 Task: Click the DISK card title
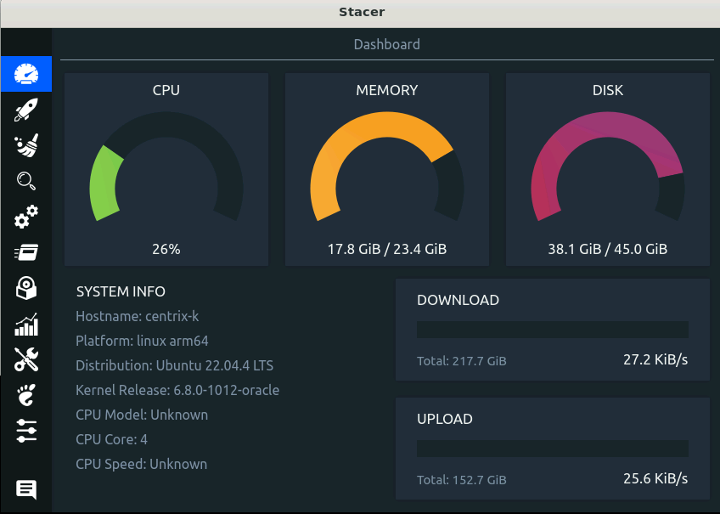pyautogui.click(x=608, y=90)
